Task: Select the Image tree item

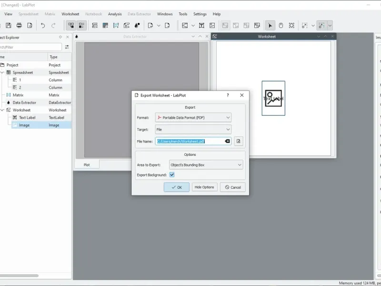Action: tap(24, 125)
